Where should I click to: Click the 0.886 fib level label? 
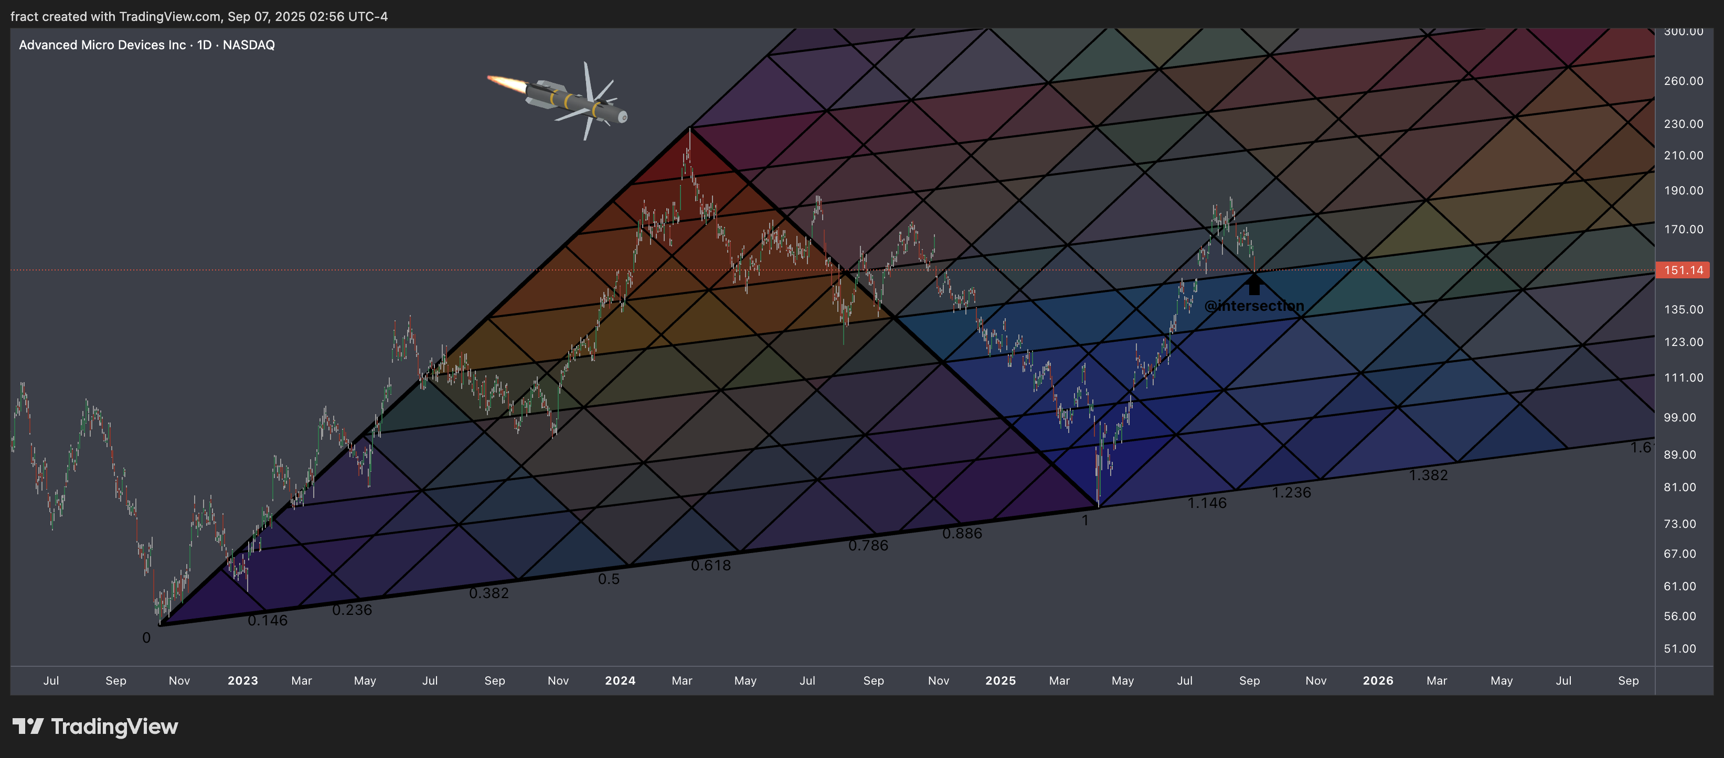[962, 534]
